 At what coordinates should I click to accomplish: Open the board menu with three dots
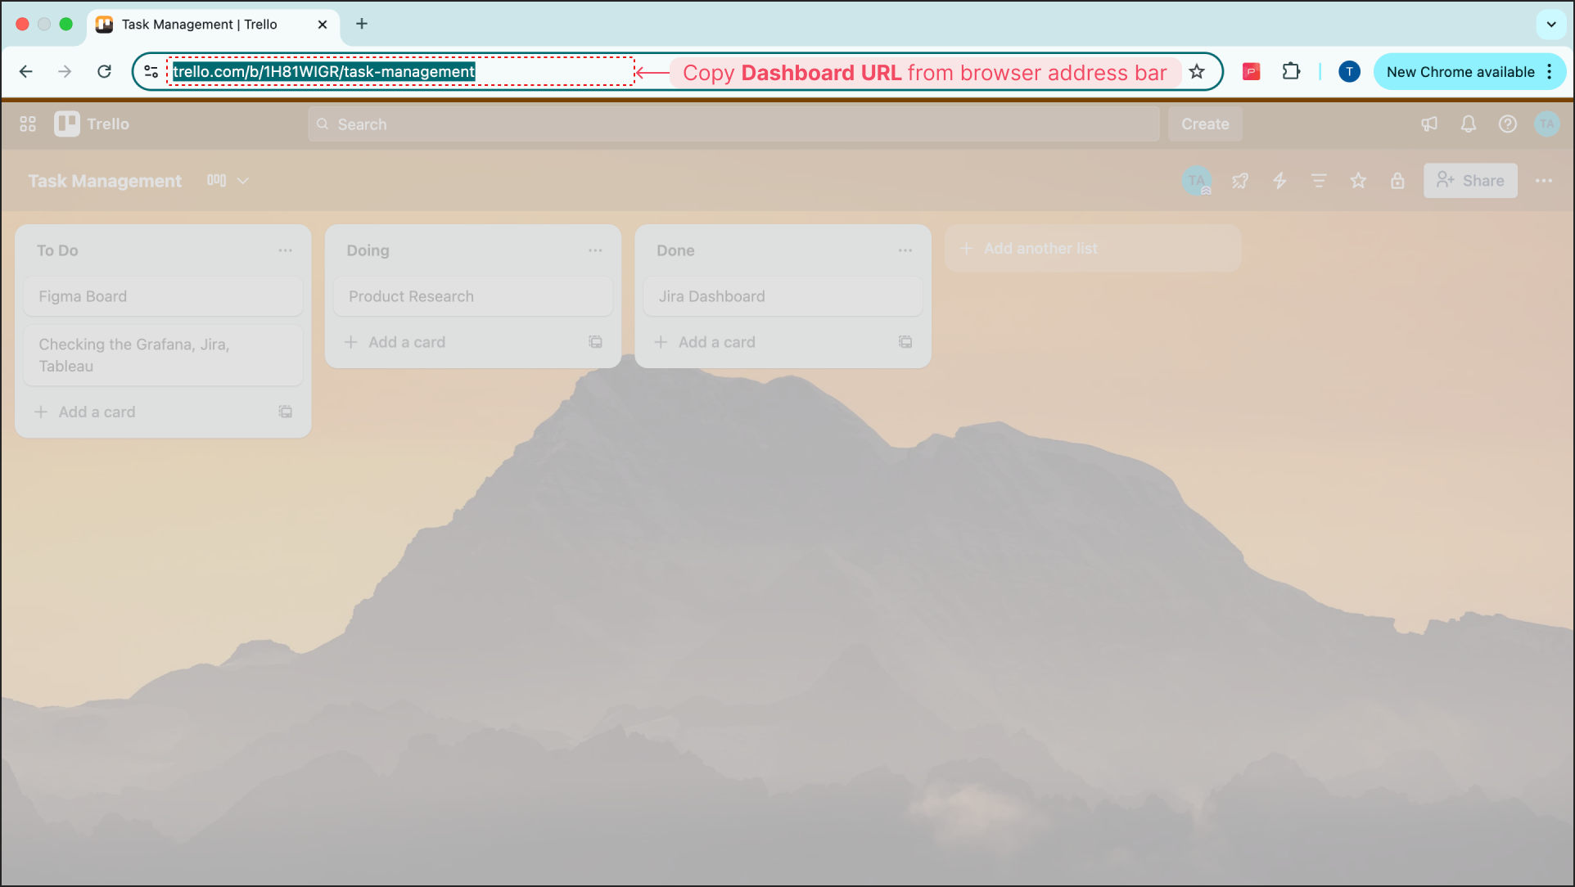[x=1544, y=181]
